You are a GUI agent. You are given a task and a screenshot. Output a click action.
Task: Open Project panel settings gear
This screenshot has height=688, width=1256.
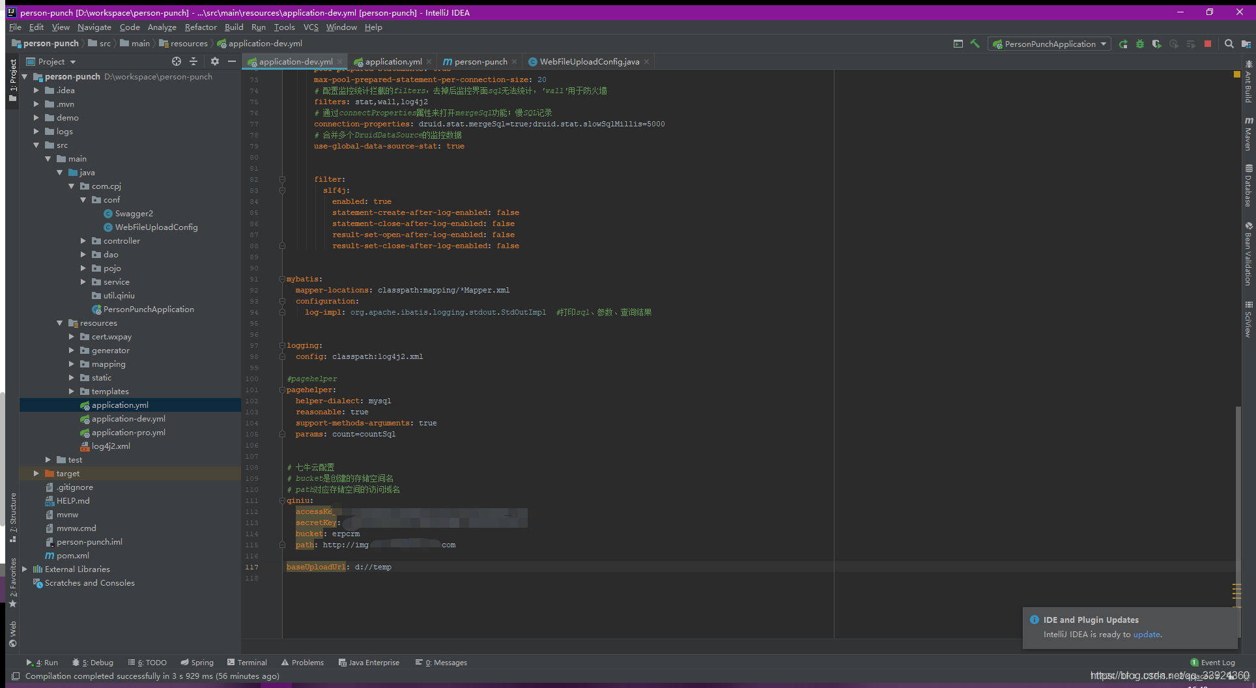pyautogui.click(x=215, y=61)
